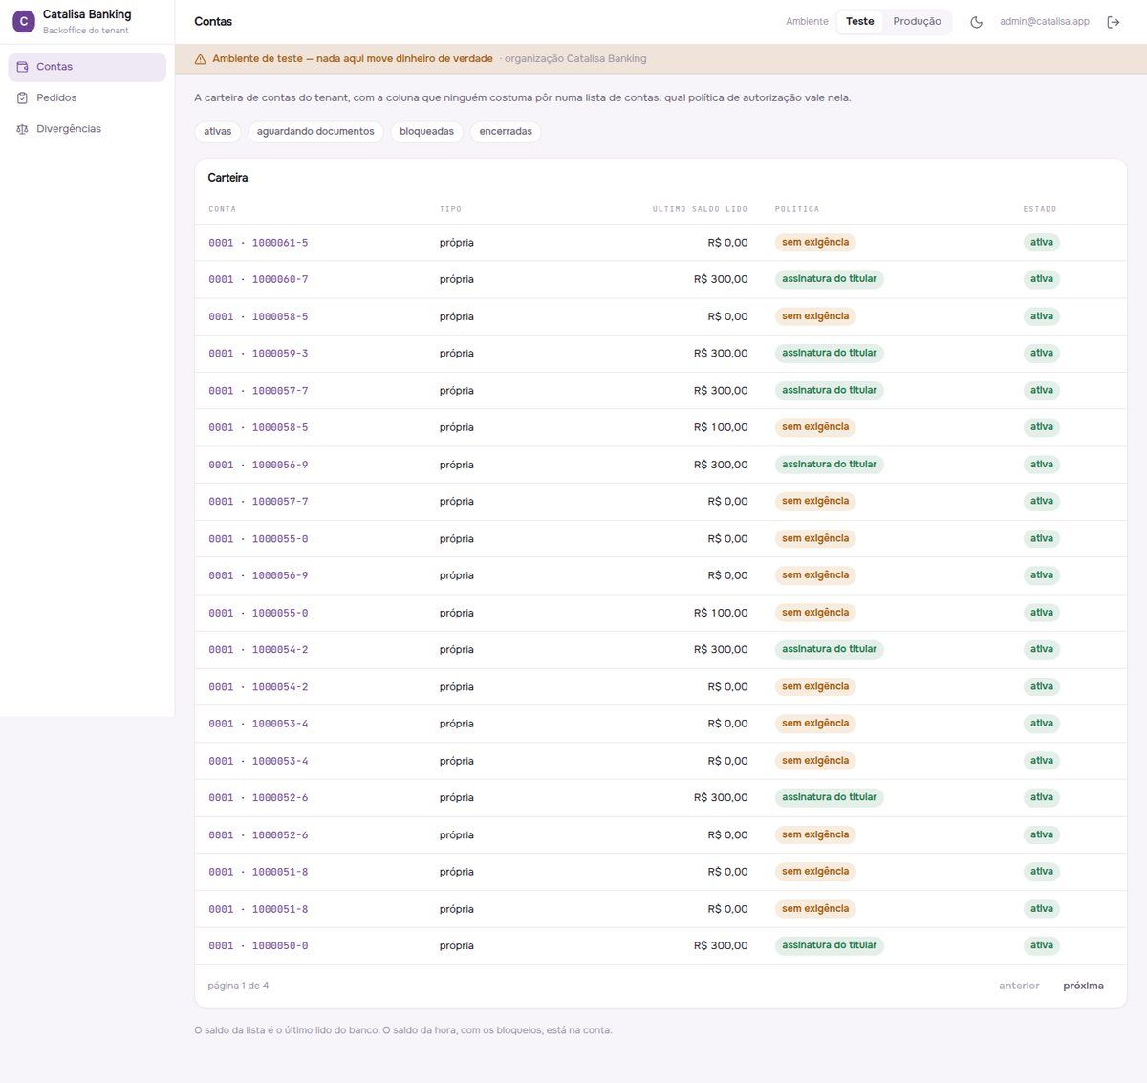Click the R$ 300,00 balance of account 1000050-0

point(721,946)
